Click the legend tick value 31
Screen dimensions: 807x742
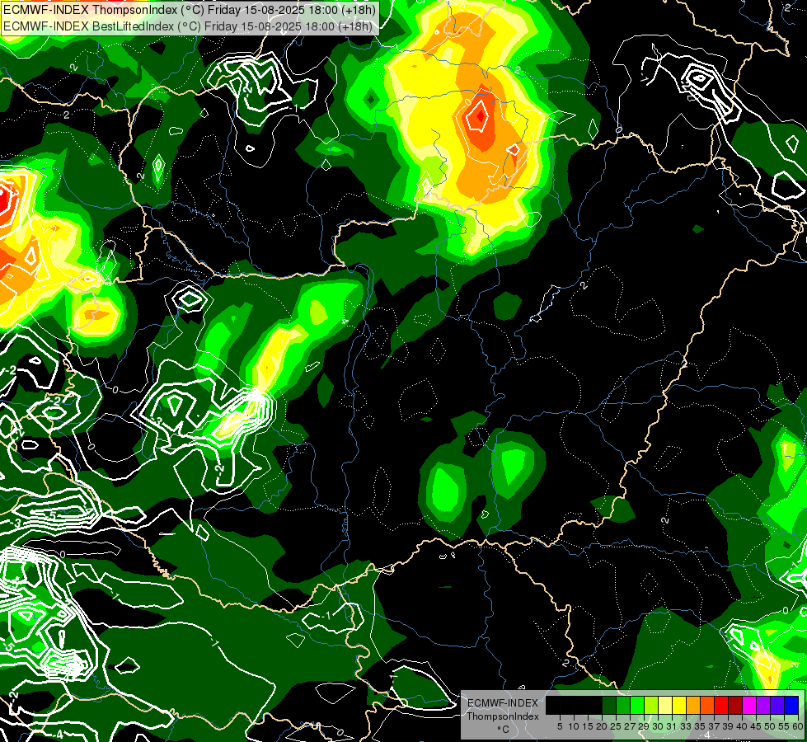pos(672,726)
